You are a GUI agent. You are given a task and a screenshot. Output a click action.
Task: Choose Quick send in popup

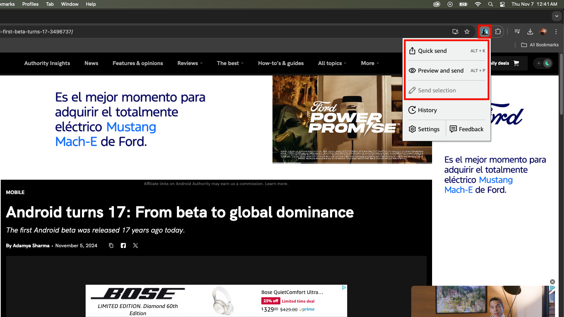tap(447, 51)
